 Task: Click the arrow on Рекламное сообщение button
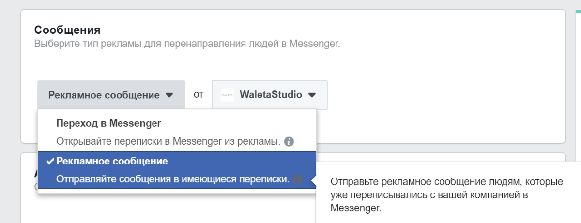tap(169, 95)
